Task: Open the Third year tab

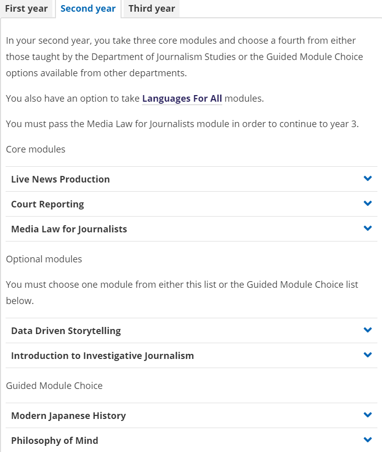Action: coord(152,9)
